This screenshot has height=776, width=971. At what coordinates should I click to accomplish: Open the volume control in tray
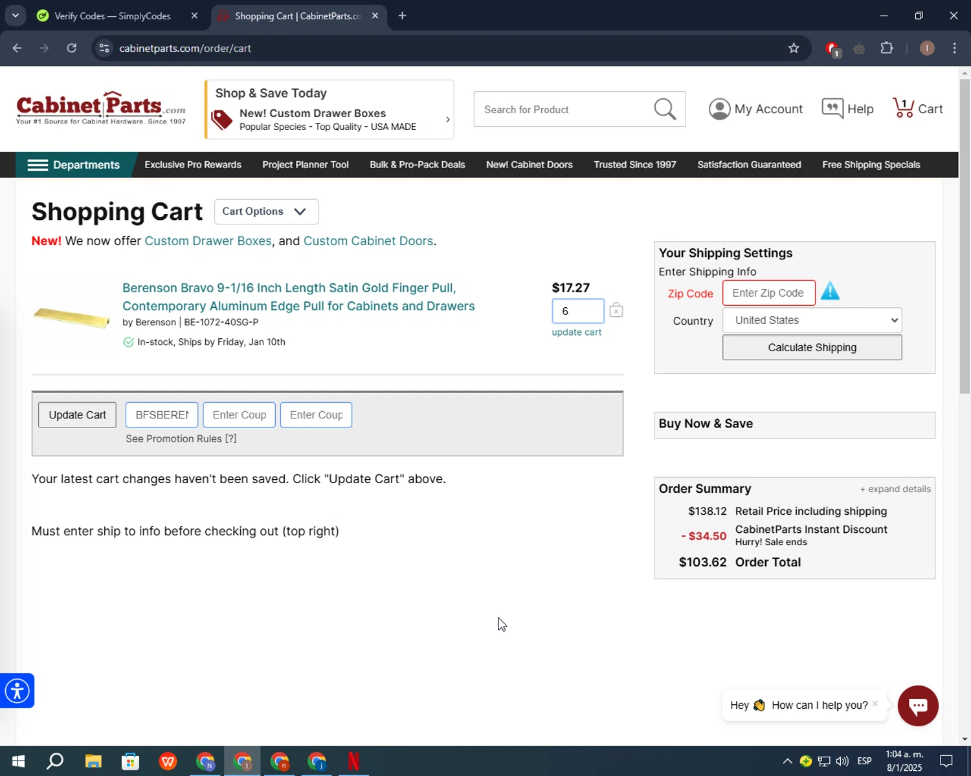(842, 761)
